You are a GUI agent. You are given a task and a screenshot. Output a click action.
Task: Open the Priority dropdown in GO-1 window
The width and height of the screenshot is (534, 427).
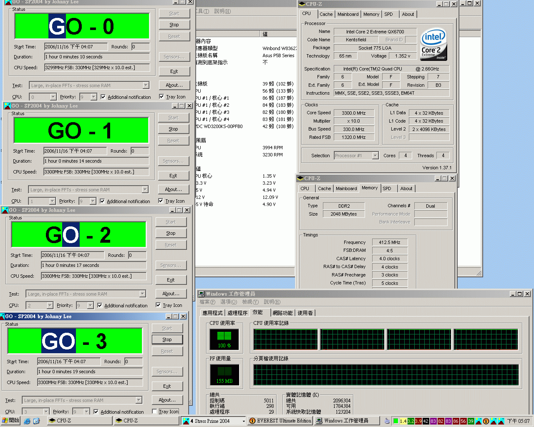[x=93, y=201]
